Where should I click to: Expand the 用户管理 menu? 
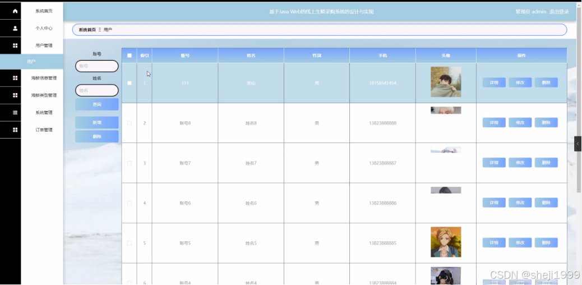coord(44,45)
